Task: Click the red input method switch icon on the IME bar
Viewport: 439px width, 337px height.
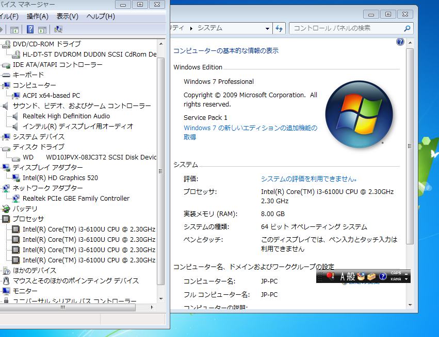Action: [x=330, y=276]
